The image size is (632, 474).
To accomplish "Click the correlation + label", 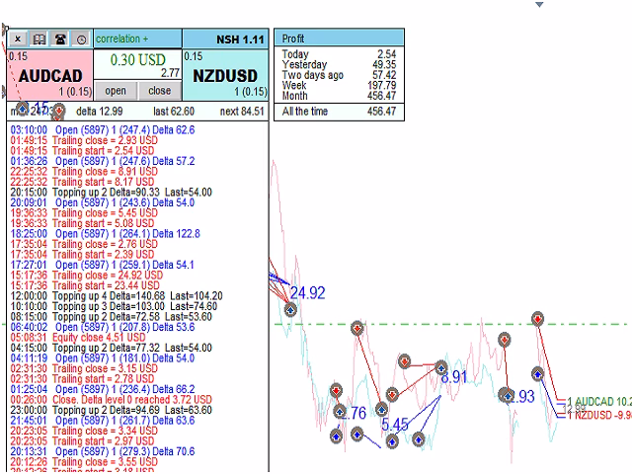I will 122,39.
